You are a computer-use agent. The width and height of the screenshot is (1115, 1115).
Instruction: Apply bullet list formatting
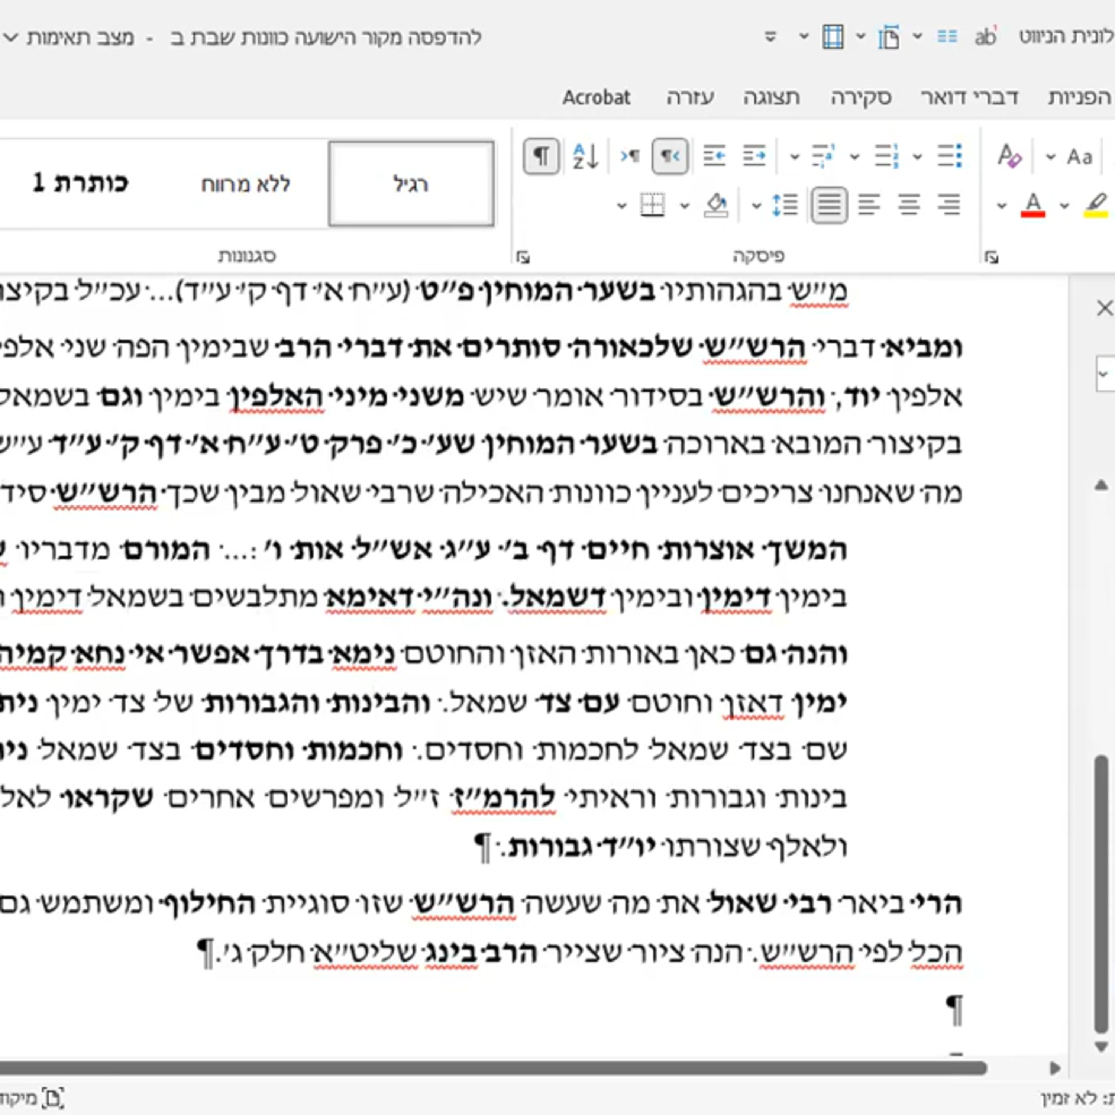tap(949, 156)
